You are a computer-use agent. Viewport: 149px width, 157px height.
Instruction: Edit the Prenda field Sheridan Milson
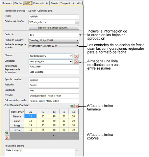point(54,96)
